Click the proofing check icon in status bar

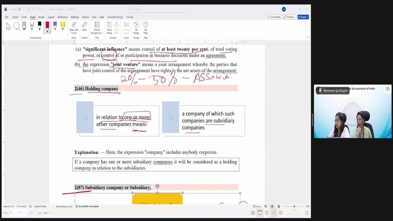(x=30, y=207)
